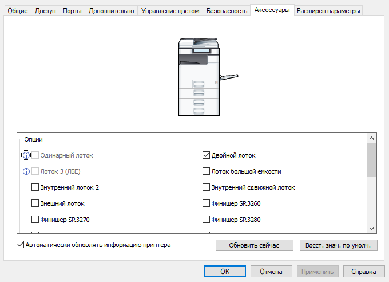Enable Лоток большой емкости option

click(x=206, y=171)
